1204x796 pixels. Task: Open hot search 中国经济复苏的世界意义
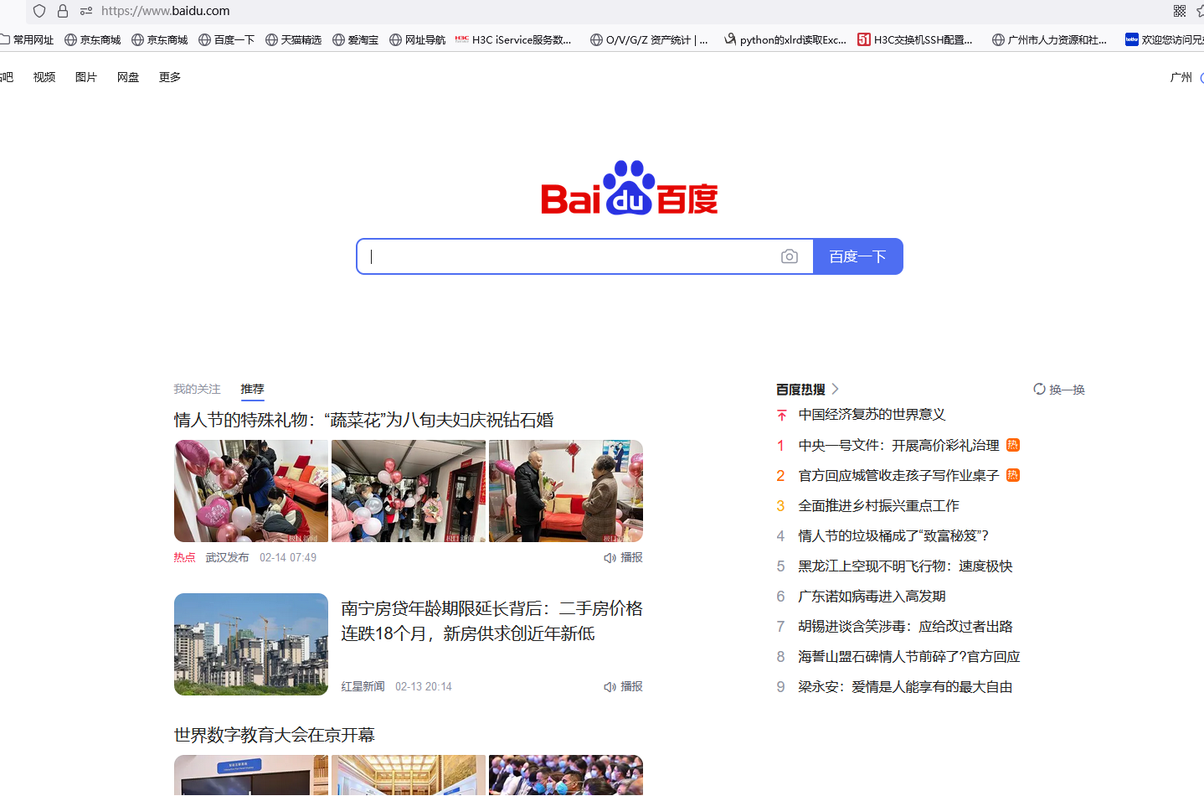(872, 415)
